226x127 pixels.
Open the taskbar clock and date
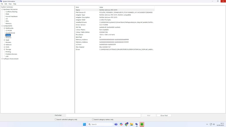(x=220, y=124)
